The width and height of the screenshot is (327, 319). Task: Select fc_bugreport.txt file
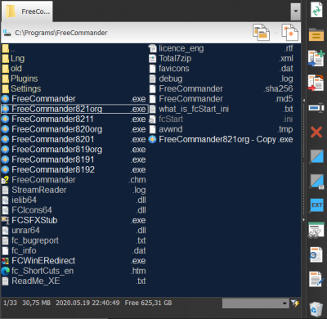tap(74, 240)
